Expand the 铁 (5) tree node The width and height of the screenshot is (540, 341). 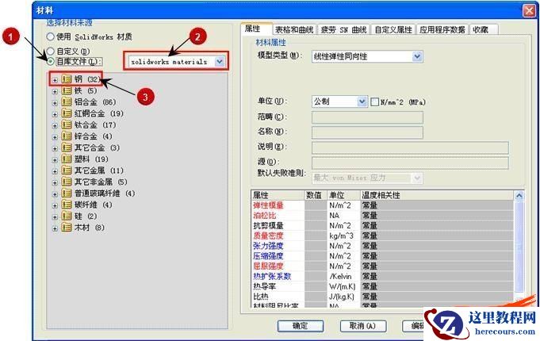(55, 92)
